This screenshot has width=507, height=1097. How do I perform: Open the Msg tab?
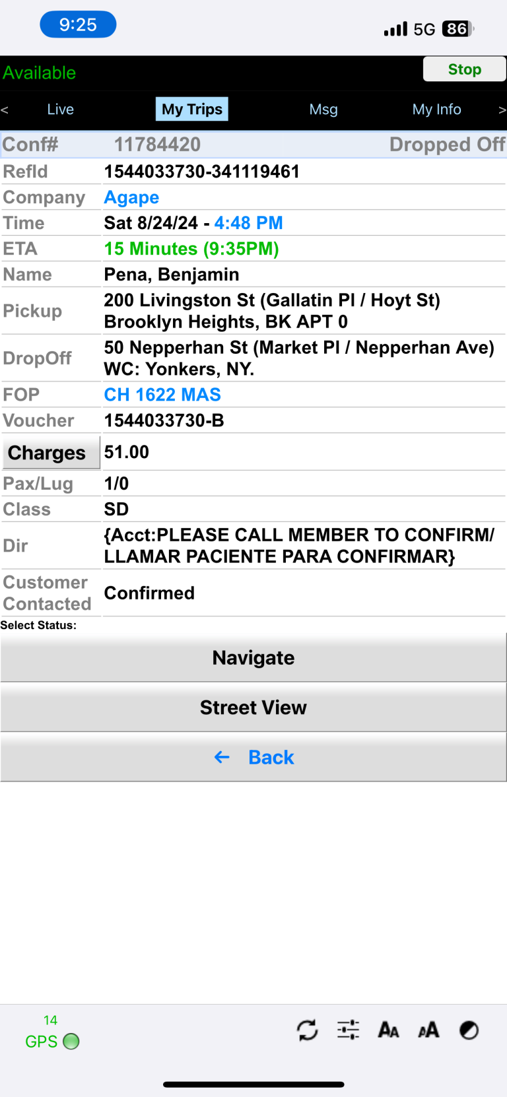(x=323, y=110)
